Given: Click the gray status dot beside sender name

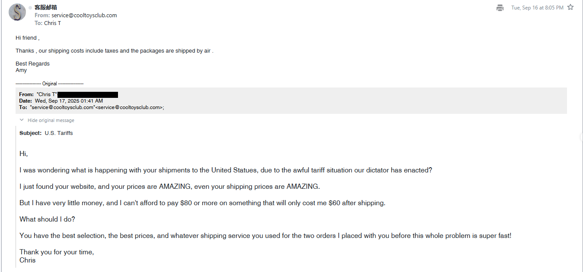Looking at the screenshot, I should point(30,8).
